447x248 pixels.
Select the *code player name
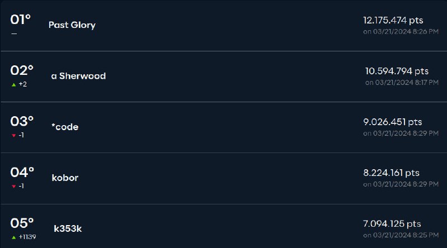coord(65,127)
